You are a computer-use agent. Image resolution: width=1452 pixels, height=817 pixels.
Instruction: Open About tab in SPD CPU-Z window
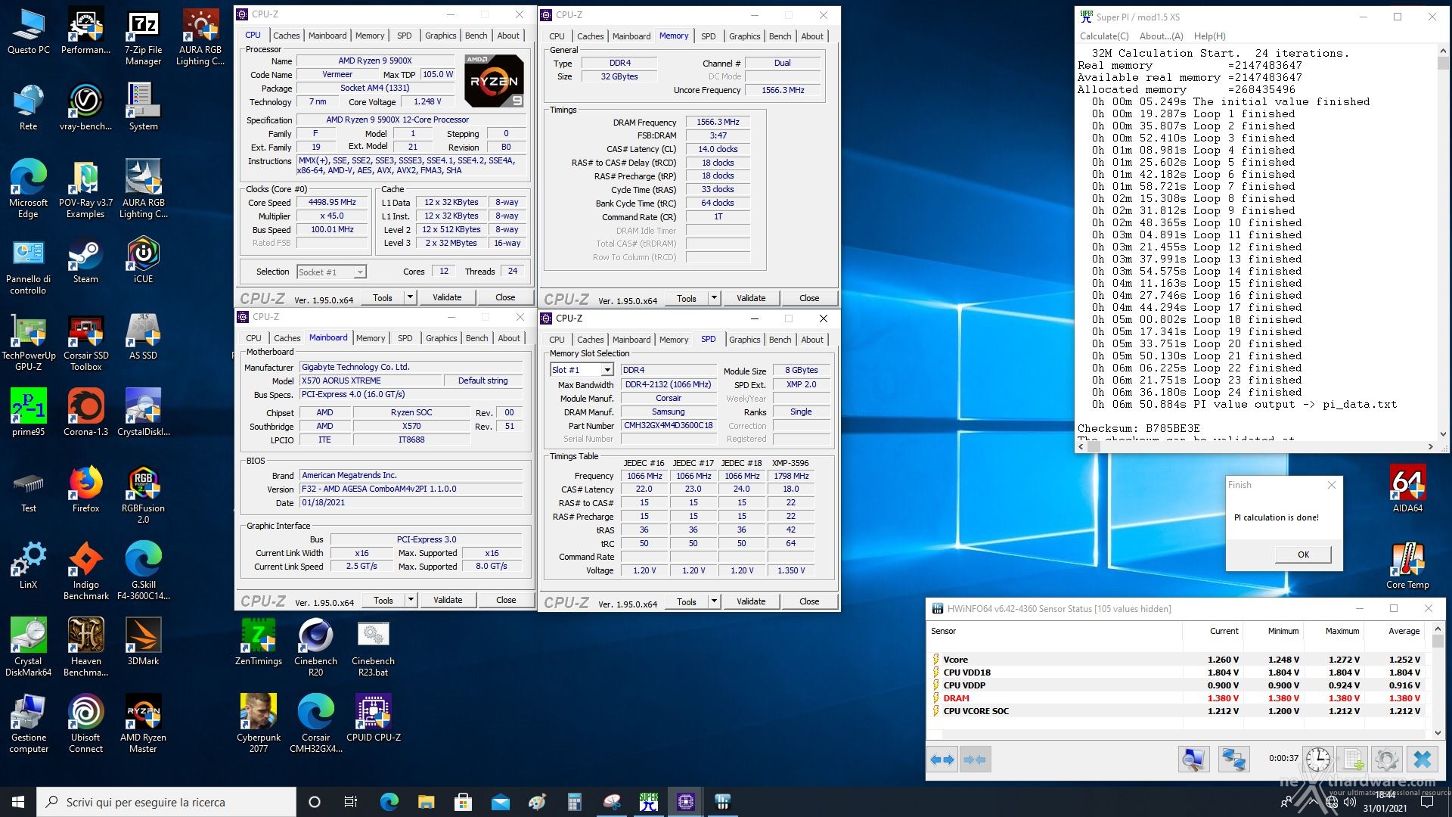[x=812, y=340]
